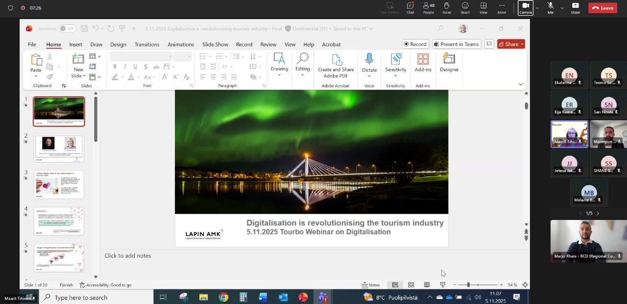Open the Teams Chat panel
The height and width of the screenshot is (304, 627).
(x=410, y=7)
